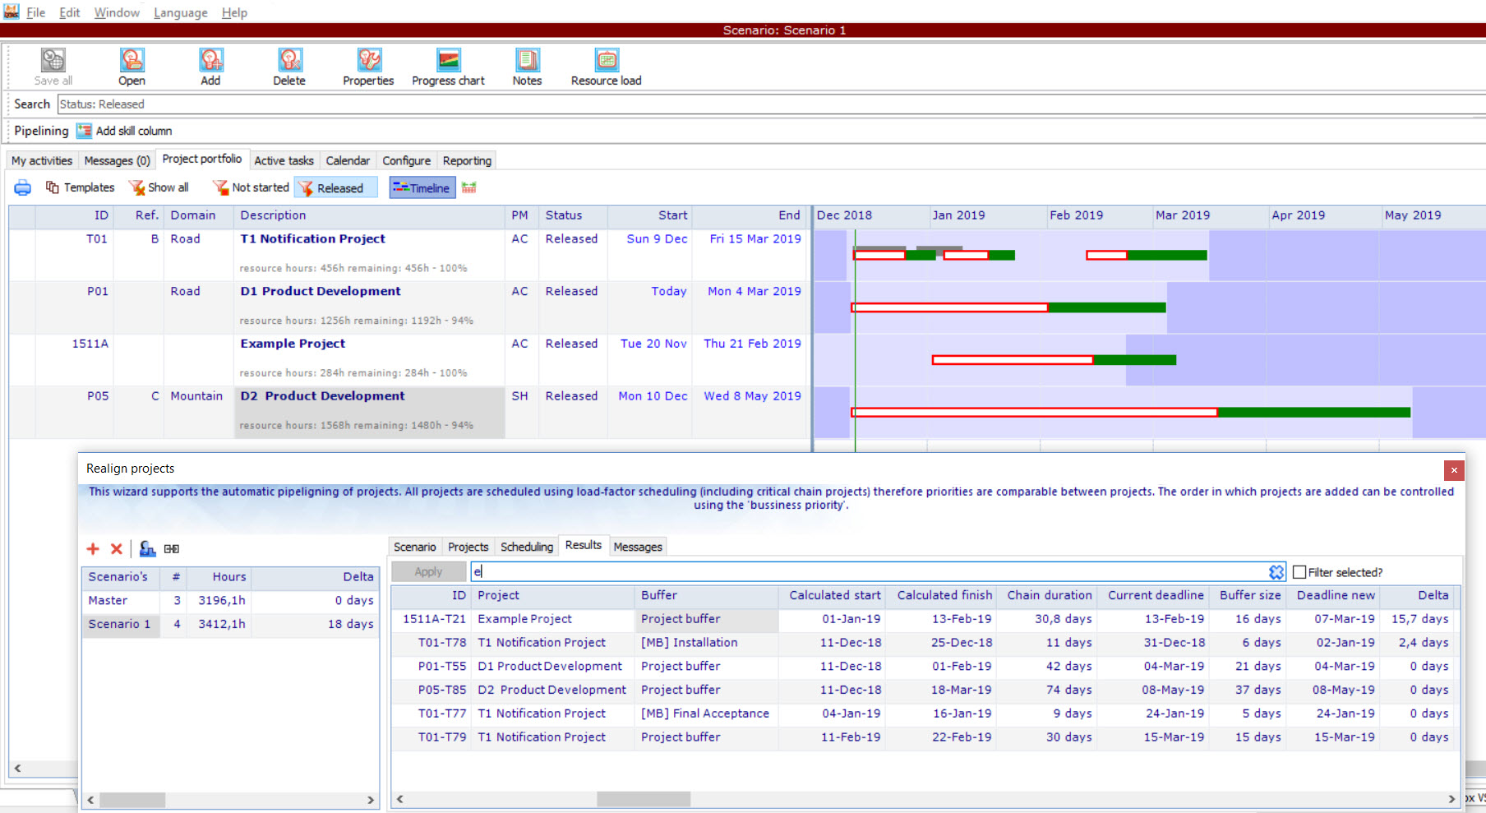Open the wizard Messages tab
The image size is (1486, 813).
(638, 547)
